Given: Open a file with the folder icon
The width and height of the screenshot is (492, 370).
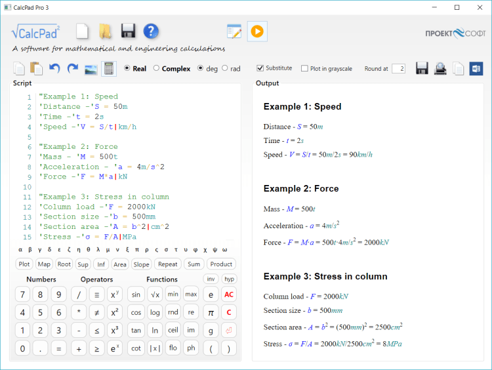Looking at the screenshot, I should [105, 31].
